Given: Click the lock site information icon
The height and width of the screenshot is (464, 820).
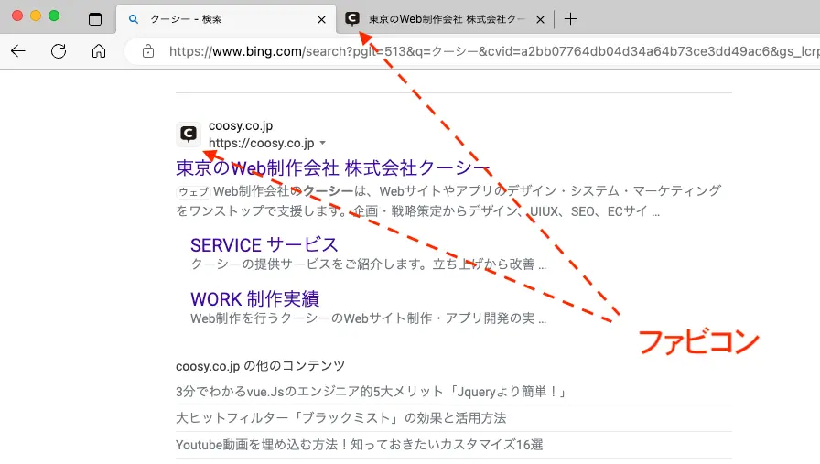Looking at the screenshot, I should 148,50.
